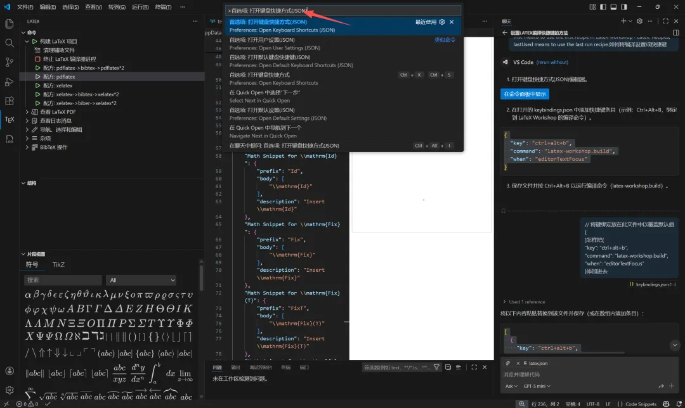Click the back arrow in chat header
The height and width of the screenshot is (408, 685).
(505, 33)
